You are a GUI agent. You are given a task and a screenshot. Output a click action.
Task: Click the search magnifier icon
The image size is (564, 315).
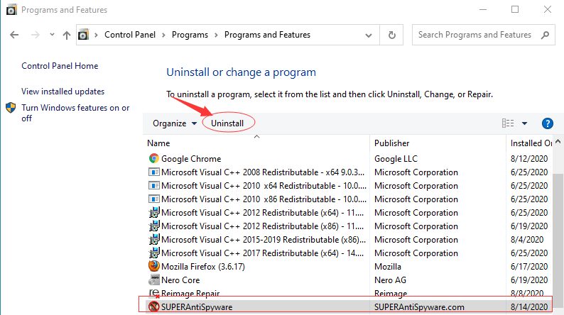click(545, 35)
